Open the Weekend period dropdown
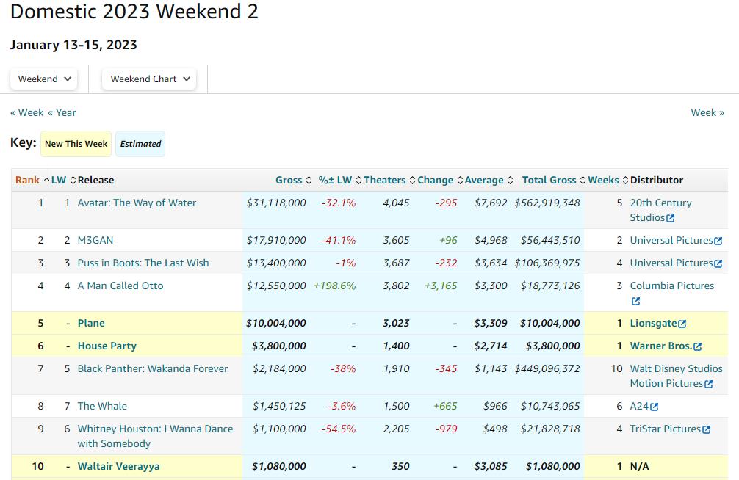 point(44,79)
